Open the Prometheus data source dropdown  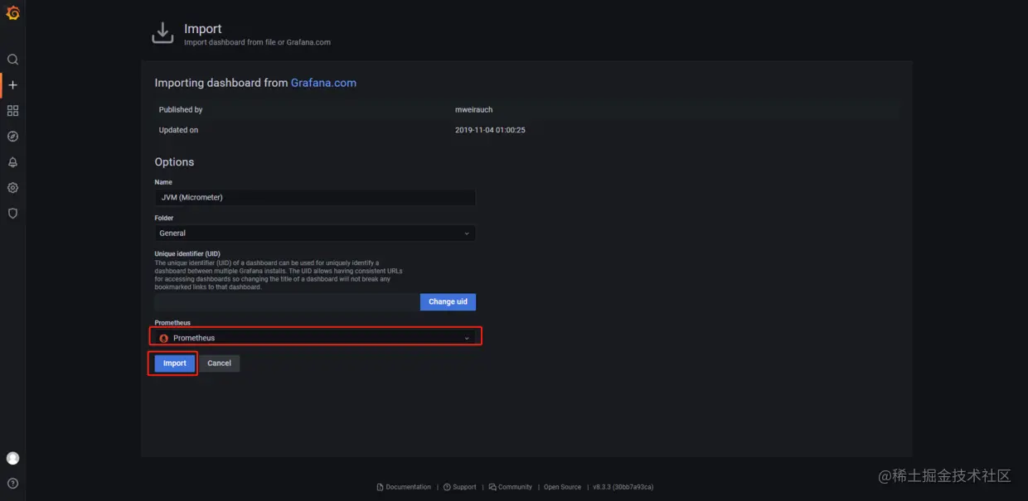pos(315,338)
